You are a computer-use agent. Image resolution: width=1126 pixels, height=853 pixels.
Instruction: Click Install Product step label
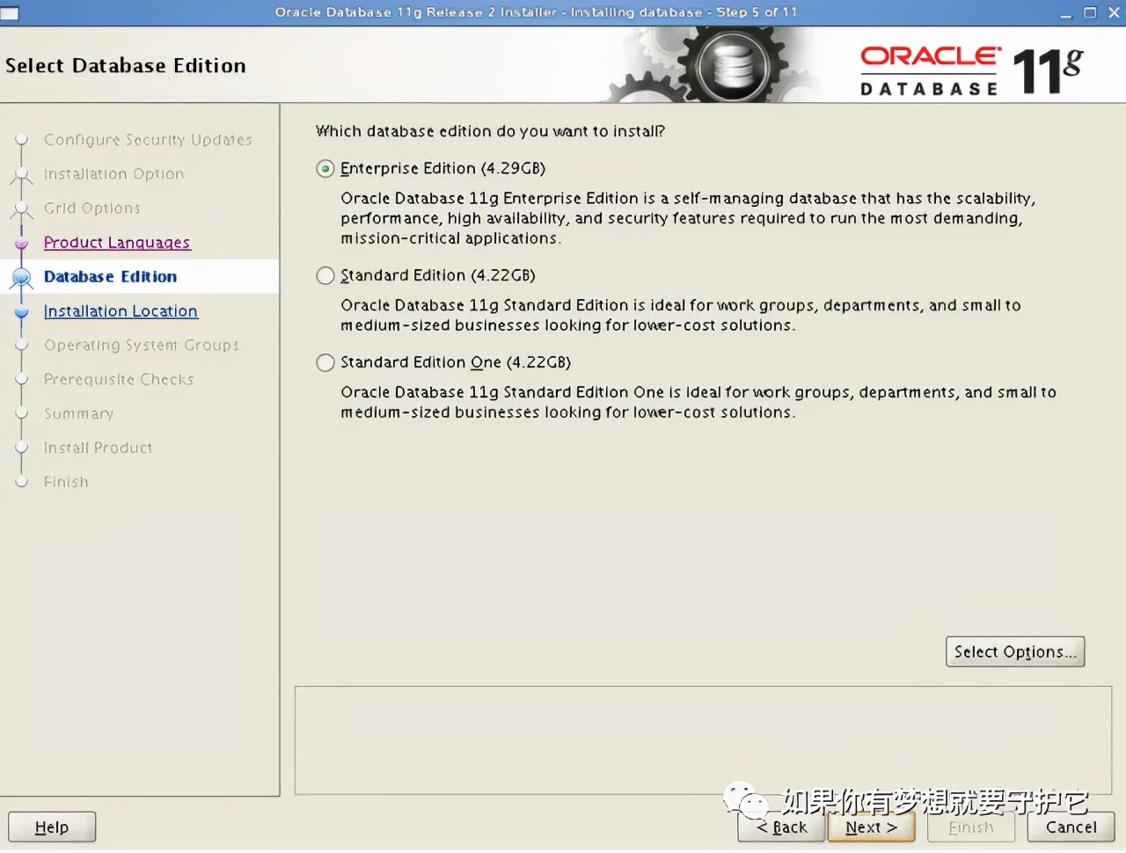[x=98, y=448]
